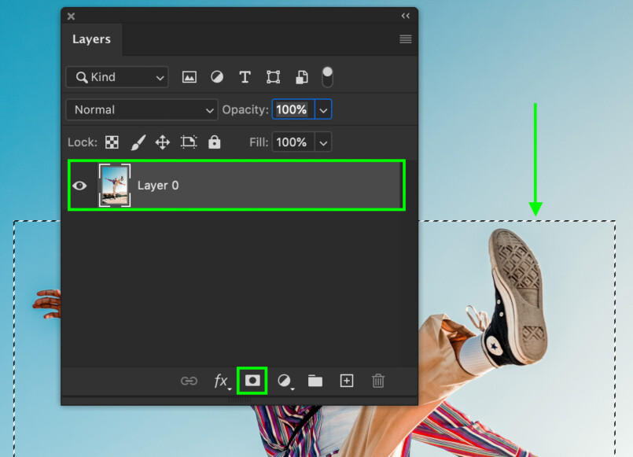Open the blend mode dropdown
This screenshot has width=633, height=457.
142,109
